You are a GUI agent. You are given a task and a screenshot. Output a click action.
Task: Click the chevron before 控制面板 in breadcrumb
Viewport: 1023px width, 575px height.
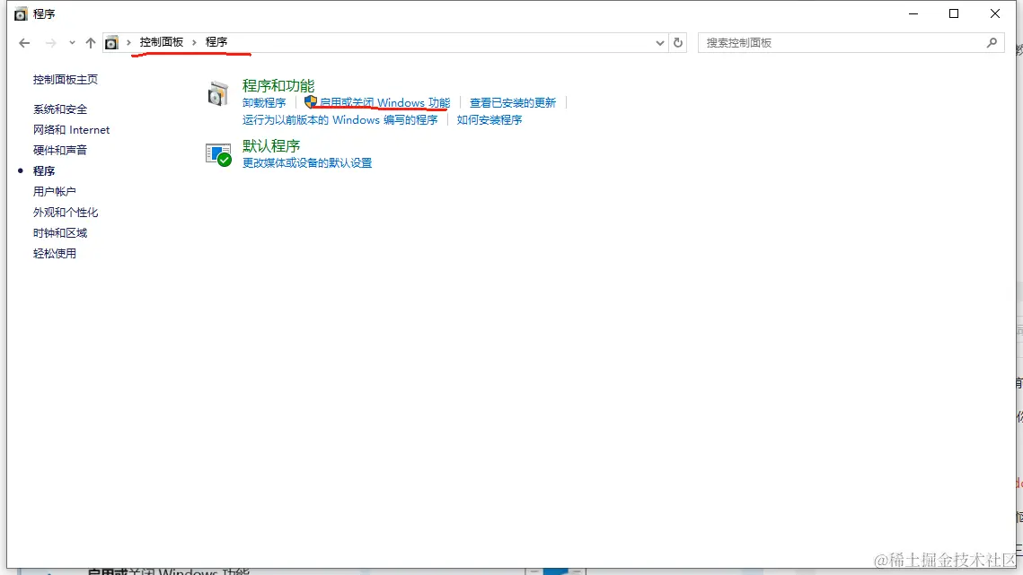pos(128,42)
